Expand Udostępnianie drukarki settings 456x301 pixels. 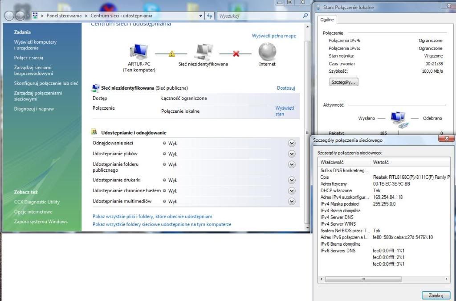click(292, 180)
